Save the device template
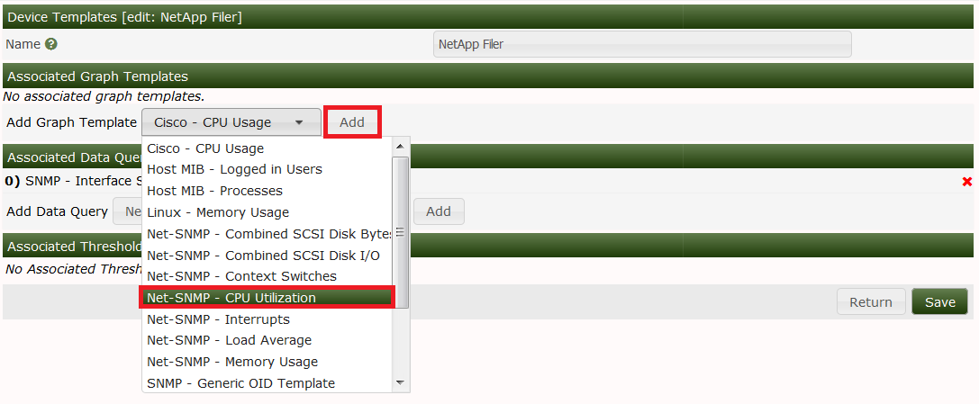 click(939, 302)
